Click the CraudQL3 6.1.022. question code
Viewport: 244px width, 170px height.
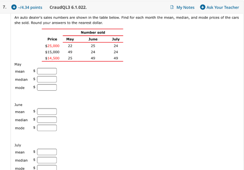pos(68,7)
